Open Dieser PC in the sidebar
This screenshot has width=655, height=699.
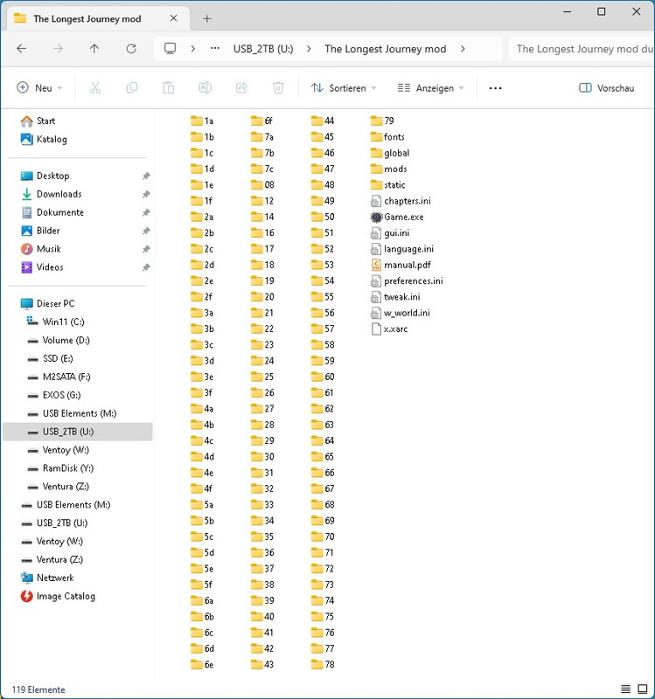tap(48, 303)
